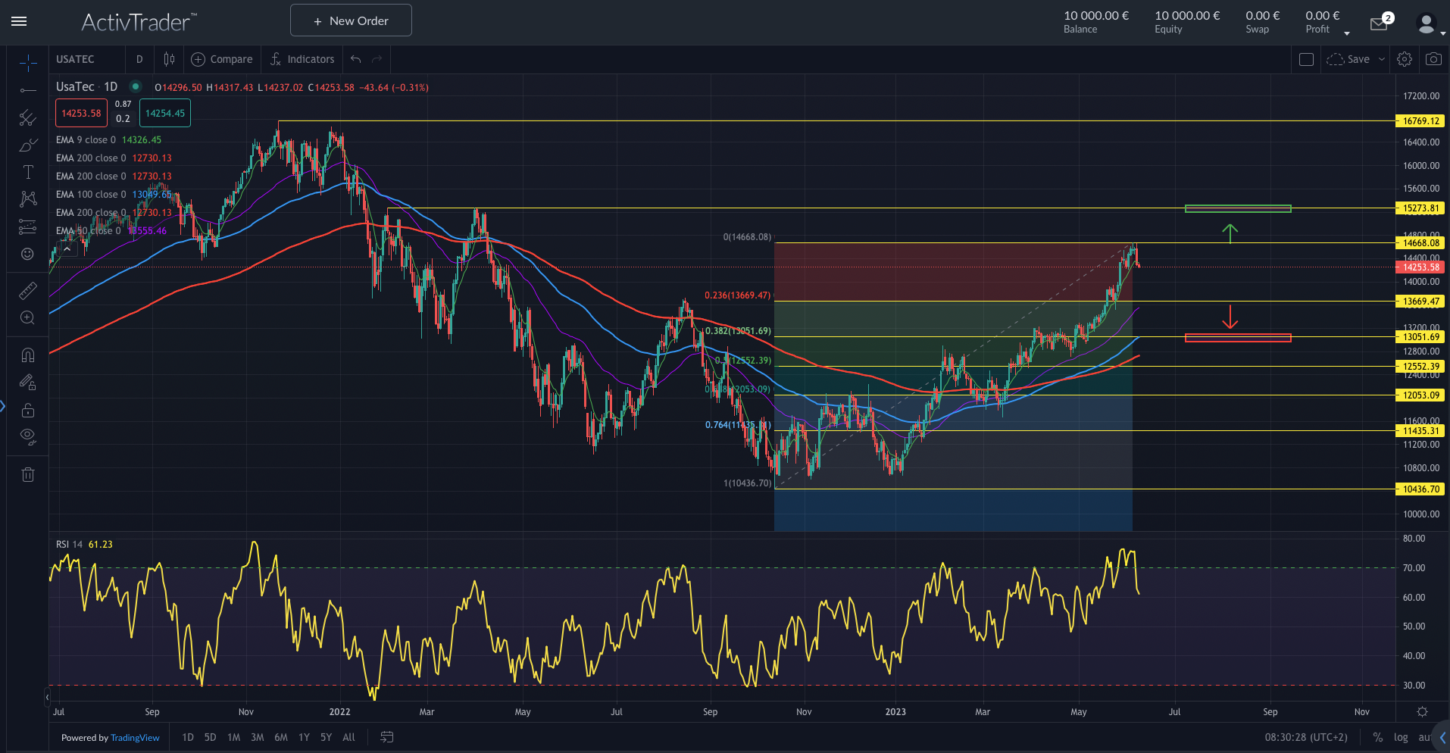
Task: Switch chart range to 1Y
Action: click(304, 737)
